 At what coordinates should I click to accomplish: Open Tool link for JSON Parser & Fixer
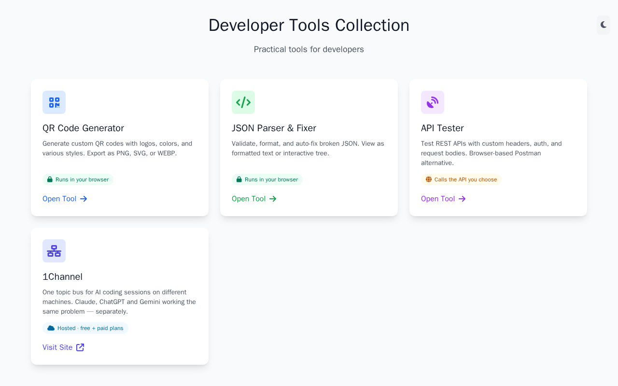pos(254,199)
